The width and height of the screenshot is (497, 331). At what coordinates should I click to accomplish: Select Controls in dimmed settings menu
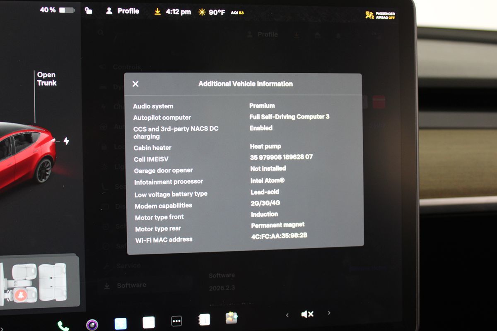coord(127,67)
